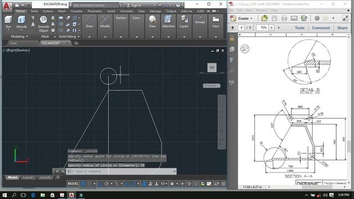Click the Help question mark icon in AutoCAD

click(178, 5)
